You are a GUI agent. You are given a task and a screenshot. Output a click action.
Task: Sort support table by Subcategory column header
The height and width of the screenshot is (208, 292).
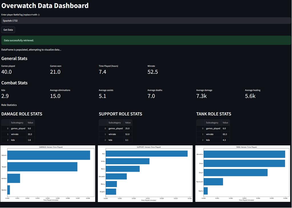(x=116, y=123)
